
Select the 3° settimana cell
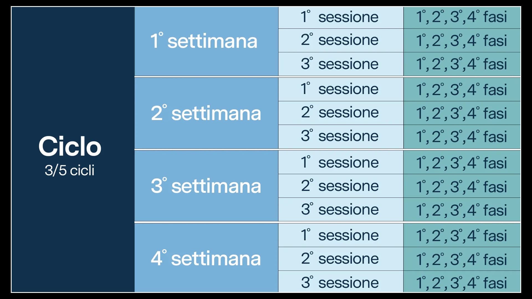coord(206,186)
